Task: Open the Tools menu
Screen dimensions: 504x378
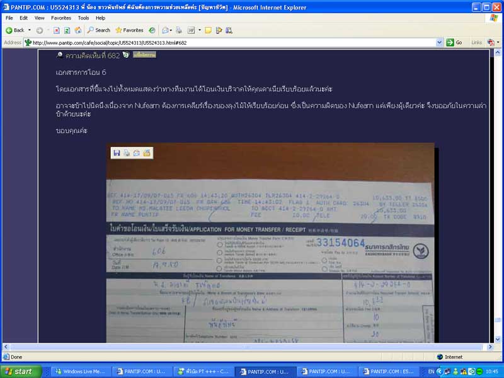Action: [83, 18]
